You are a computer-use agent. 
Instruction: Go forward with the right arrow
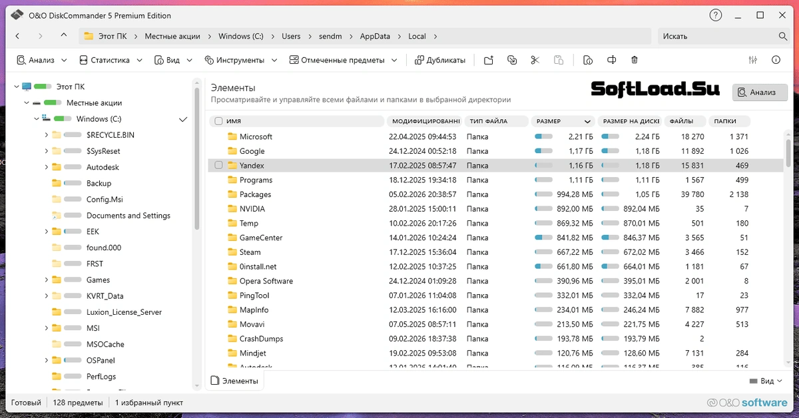click(x=41, y=36)
